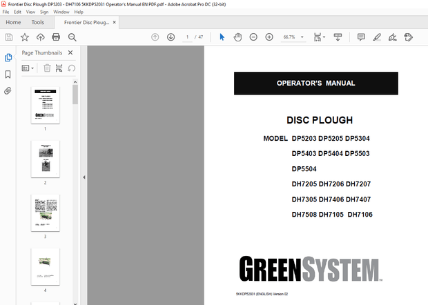Click the 5KKDP52031 (ENGLISH) version text
428x305 pixels.
pos(262,294)
